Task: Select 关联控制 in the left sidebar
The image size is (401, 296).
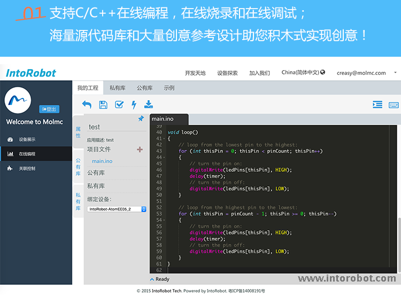Action: pos(36,168)
